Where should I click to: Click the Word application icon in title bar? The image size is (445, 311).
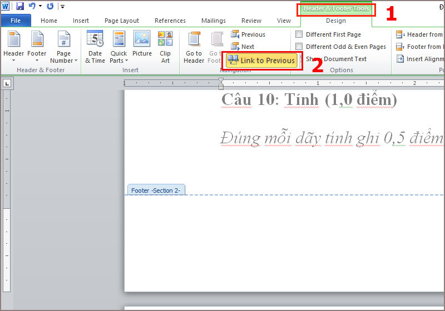click(6, 6)
